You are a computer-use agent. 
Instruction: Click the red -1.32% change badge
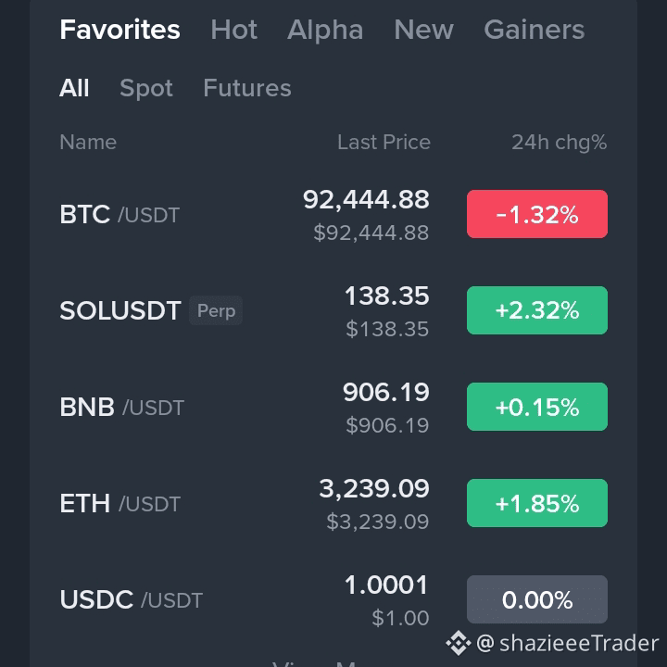pos(537,214)
